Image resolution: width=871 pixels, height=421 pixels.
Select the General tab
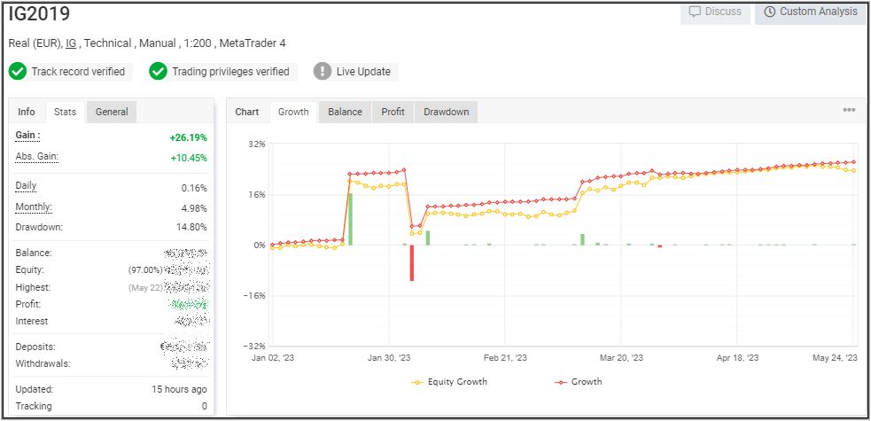click(x=112, y=112)
